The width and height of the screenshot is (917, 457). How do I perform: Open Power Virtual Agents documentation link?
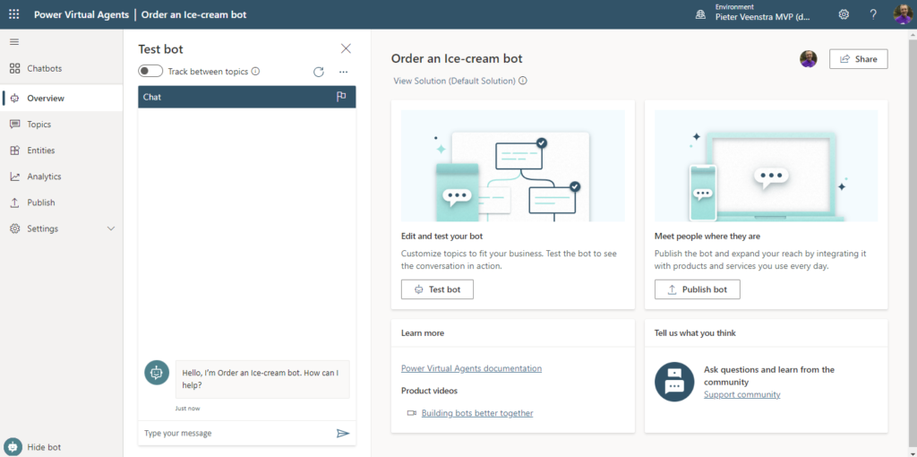[x=471, y=368]
